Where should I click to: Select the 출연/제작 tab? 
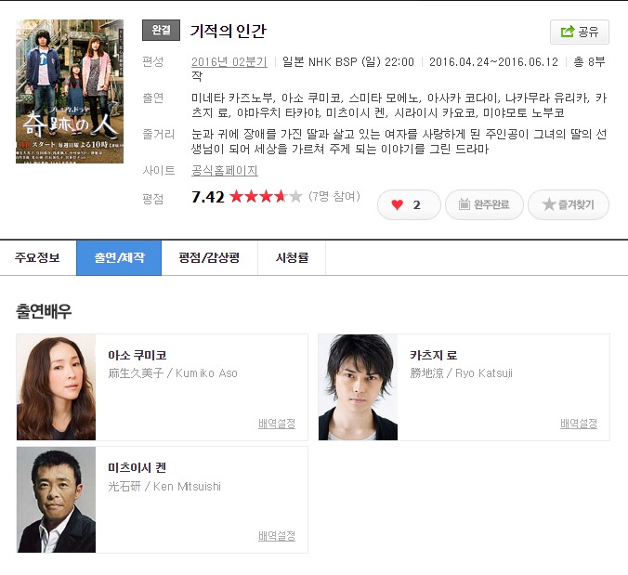pos(119,258)
